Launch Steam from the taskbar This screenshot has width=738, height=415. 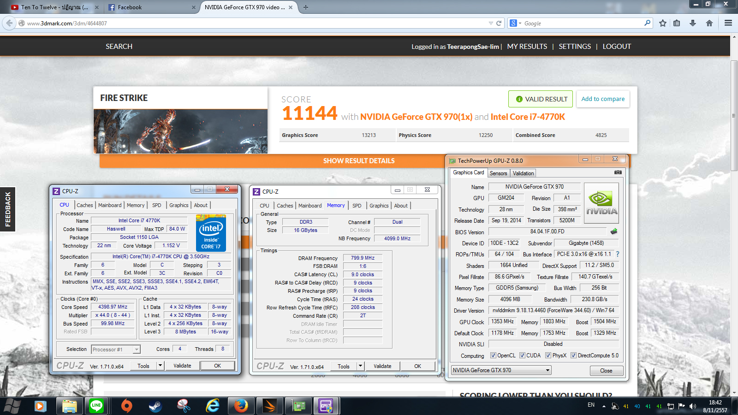click(155, 406)
